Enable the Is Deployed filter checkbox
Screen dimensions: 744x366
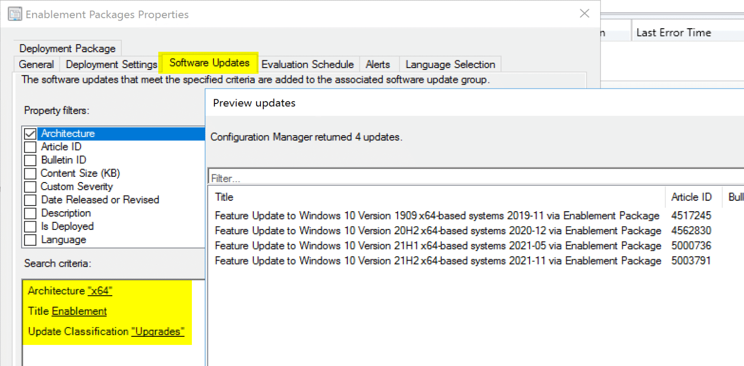click(x=30, y=227)
